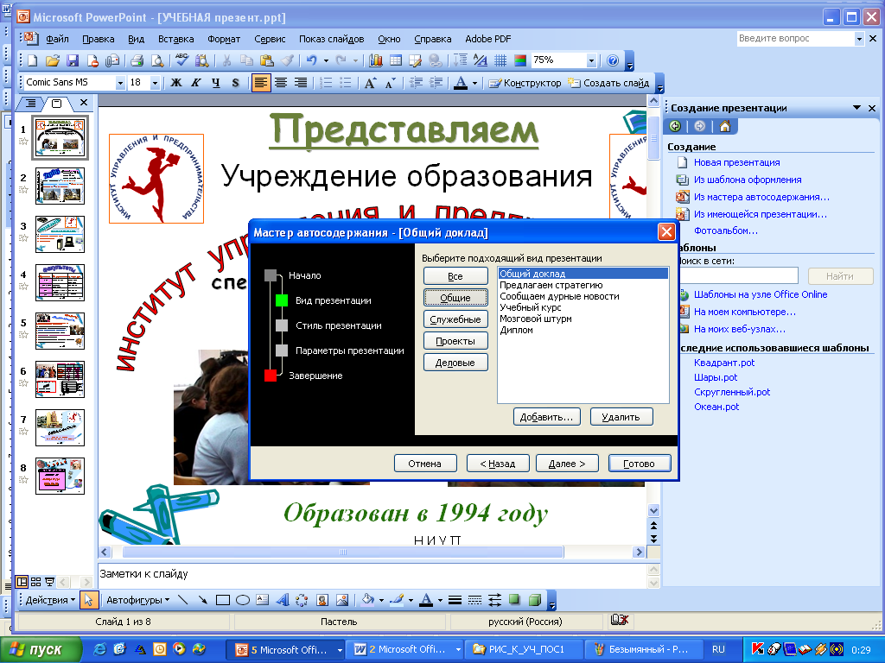This screenshot has height=663, width=885.
Task: Select the Rectangle drawing tool
Action: [223, 600]
